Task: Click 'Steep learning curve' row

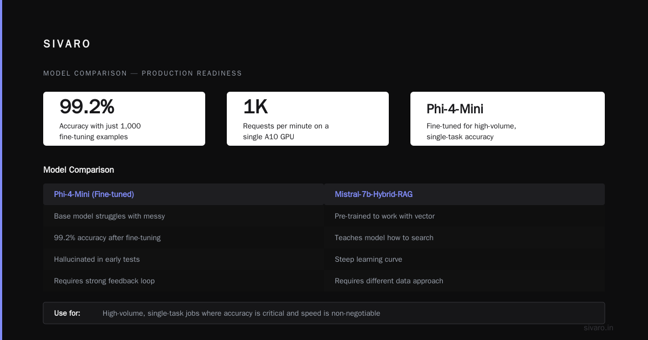Action: (464, 259)
